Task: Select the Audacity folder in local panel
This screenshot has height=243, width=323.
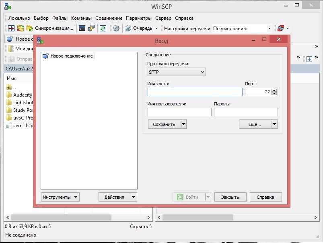Action: [x=20, y=95]
